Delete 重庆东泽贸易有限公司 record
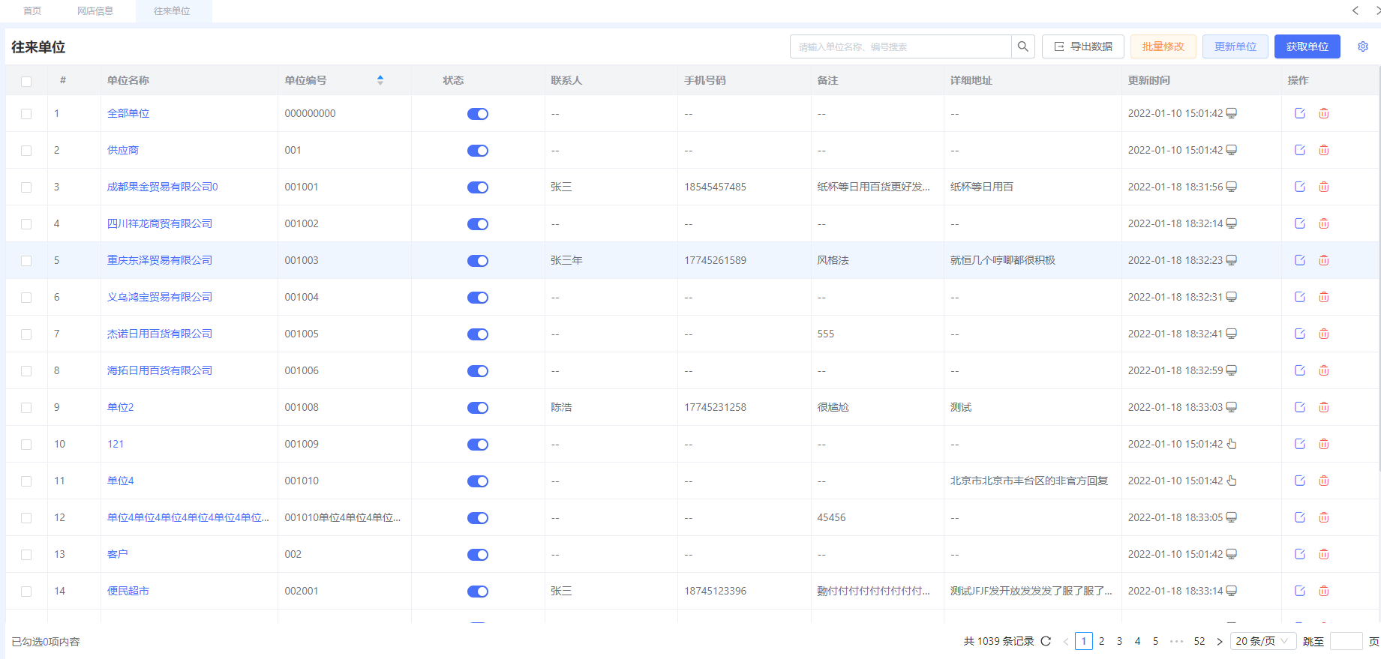Screen dimensions: 1381x659 coord(1324,260)
